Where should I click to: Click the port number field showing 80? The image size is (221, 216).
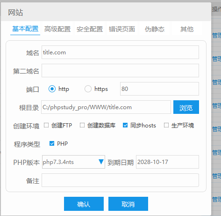click(159, 89)
